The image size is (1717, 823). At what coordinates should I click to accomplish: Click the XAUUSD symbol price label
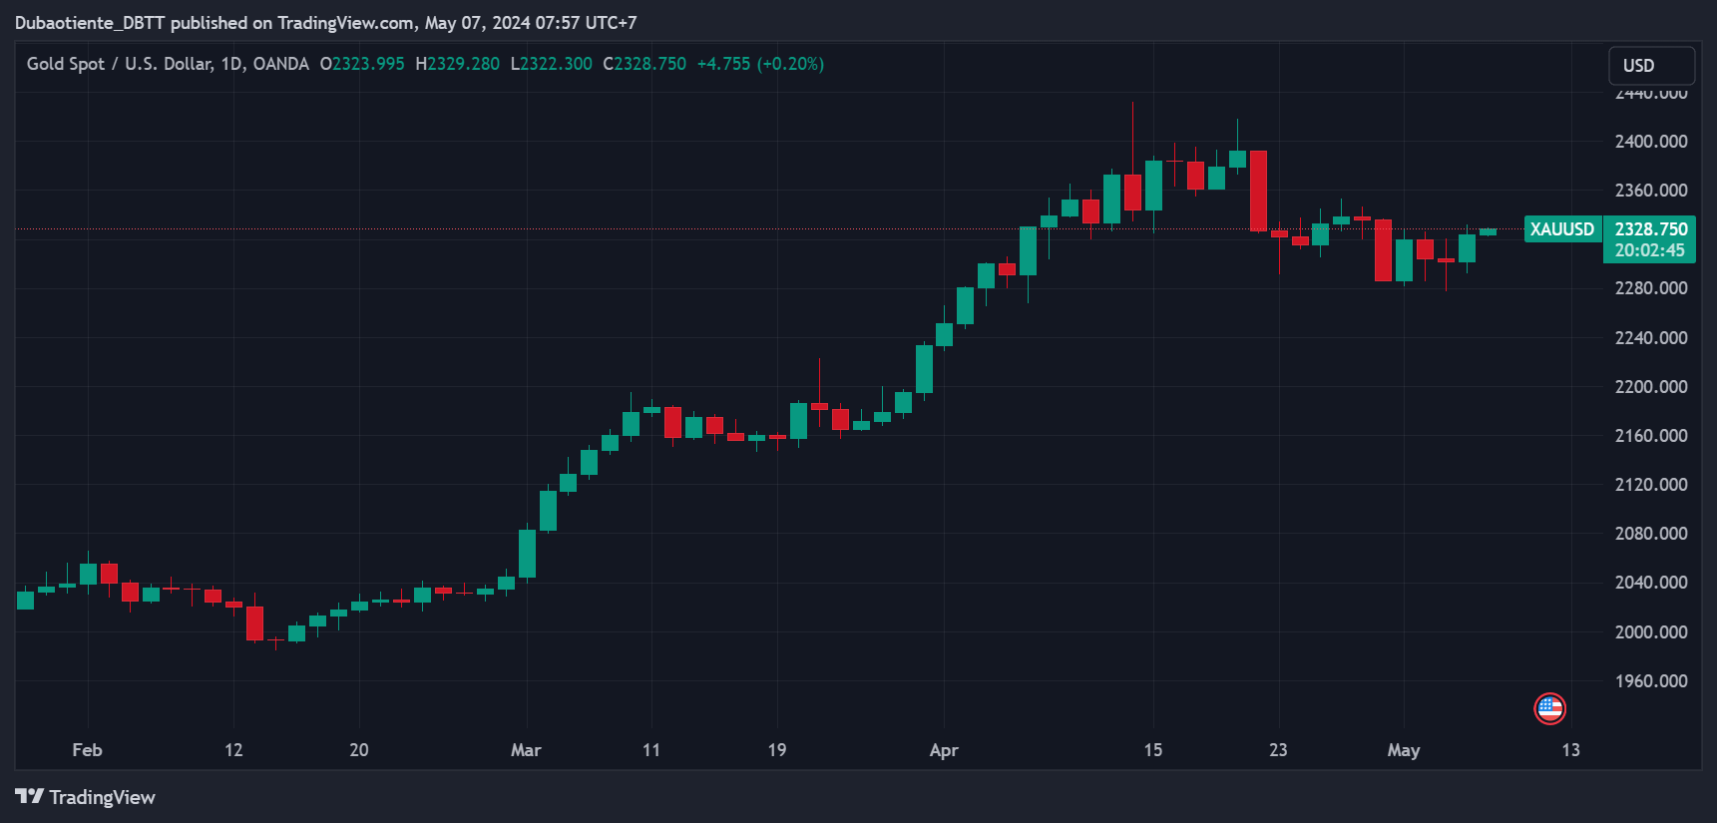point(1562,229)
